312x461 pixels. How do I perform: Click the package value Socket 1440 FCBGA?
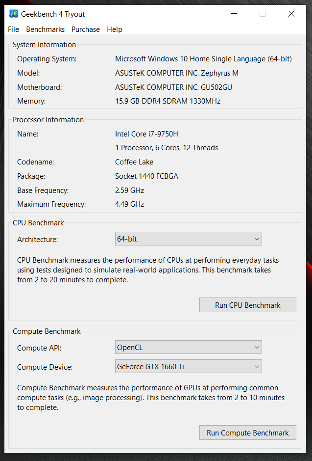click(146, 176)
